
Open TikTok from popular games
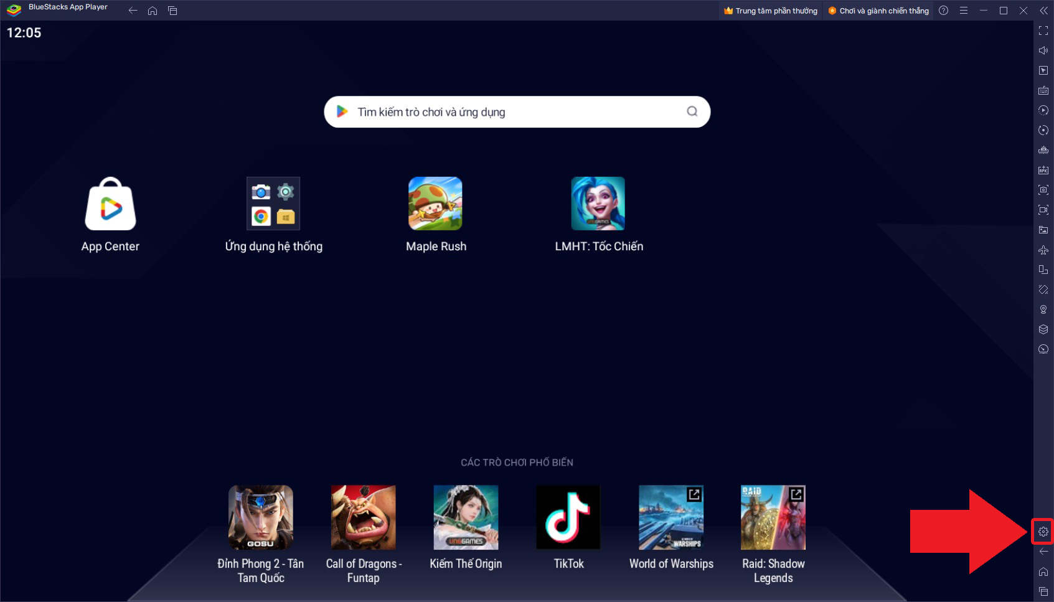568,517
